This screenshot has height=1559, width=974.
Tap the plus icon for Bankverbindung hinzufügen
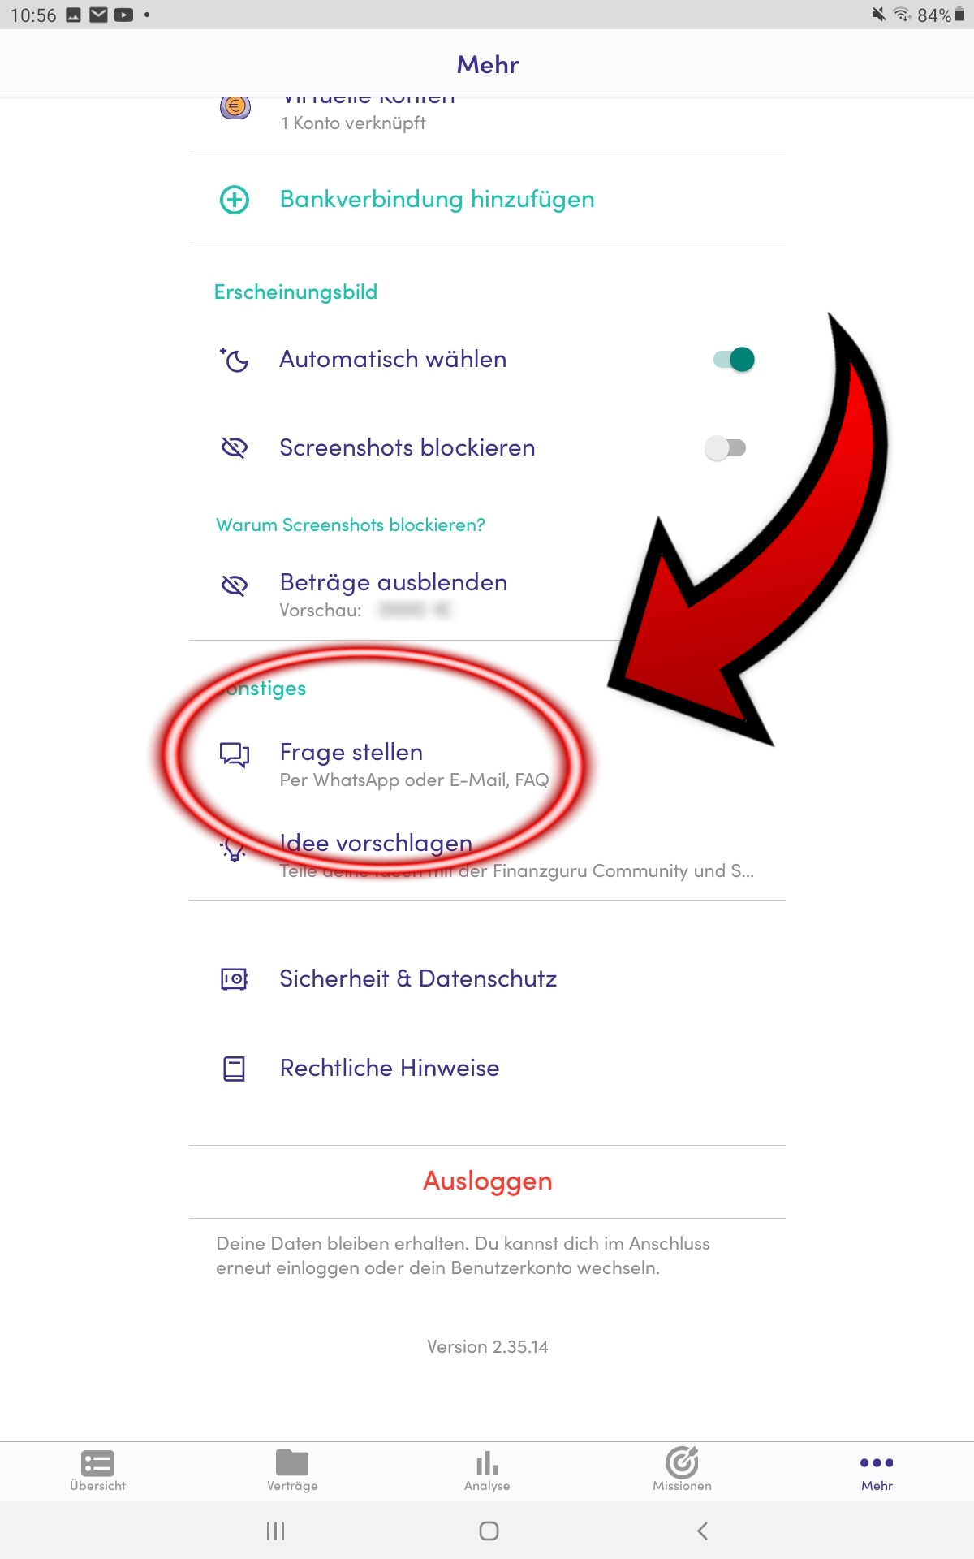(x=235, y=200)
